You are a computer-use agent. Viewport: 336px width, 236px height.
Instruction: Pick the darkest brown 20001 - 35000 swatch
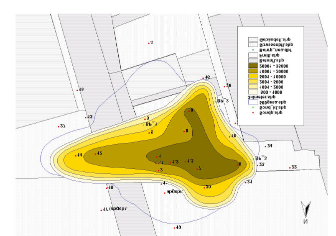click(x=253, y=66)
